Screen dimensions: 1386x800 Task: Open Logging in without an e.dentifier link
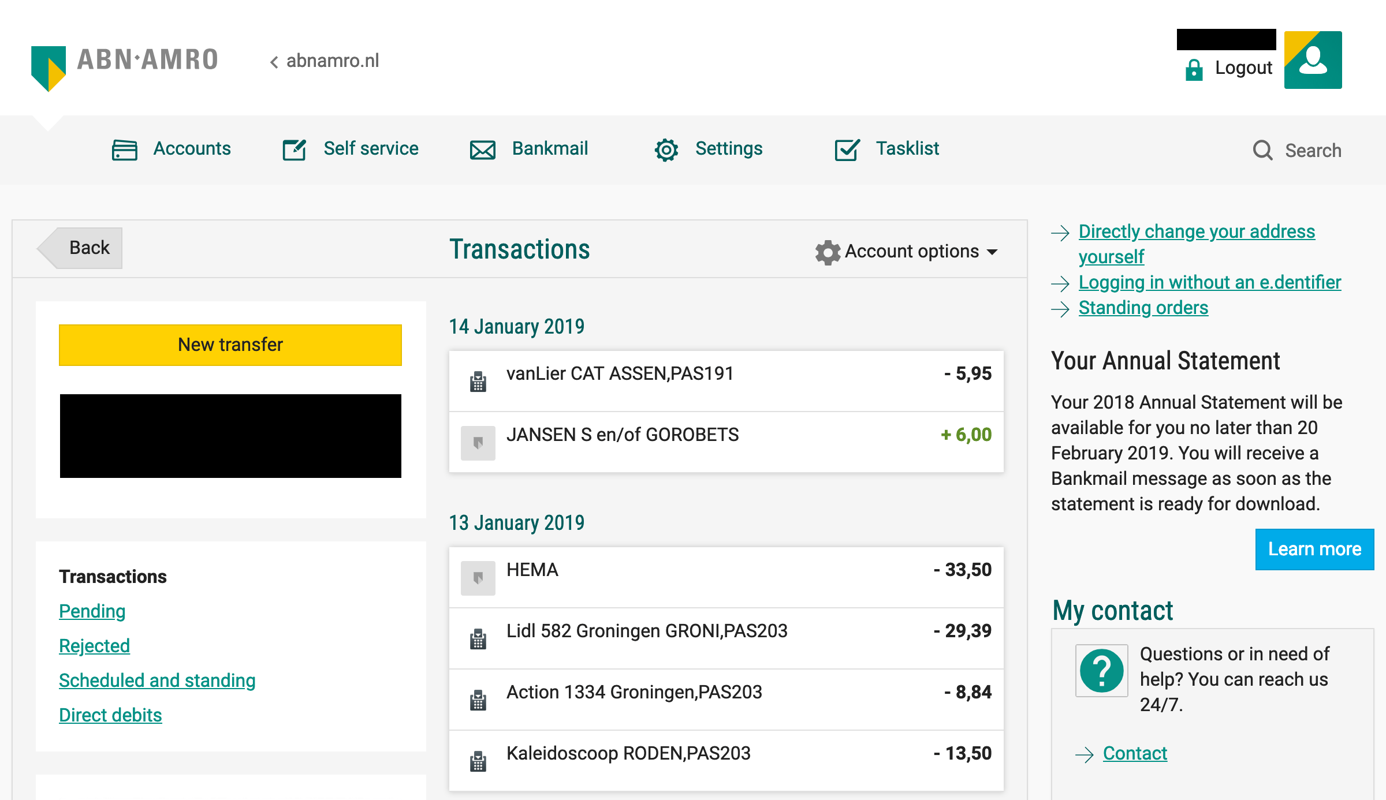point(1210,282)
